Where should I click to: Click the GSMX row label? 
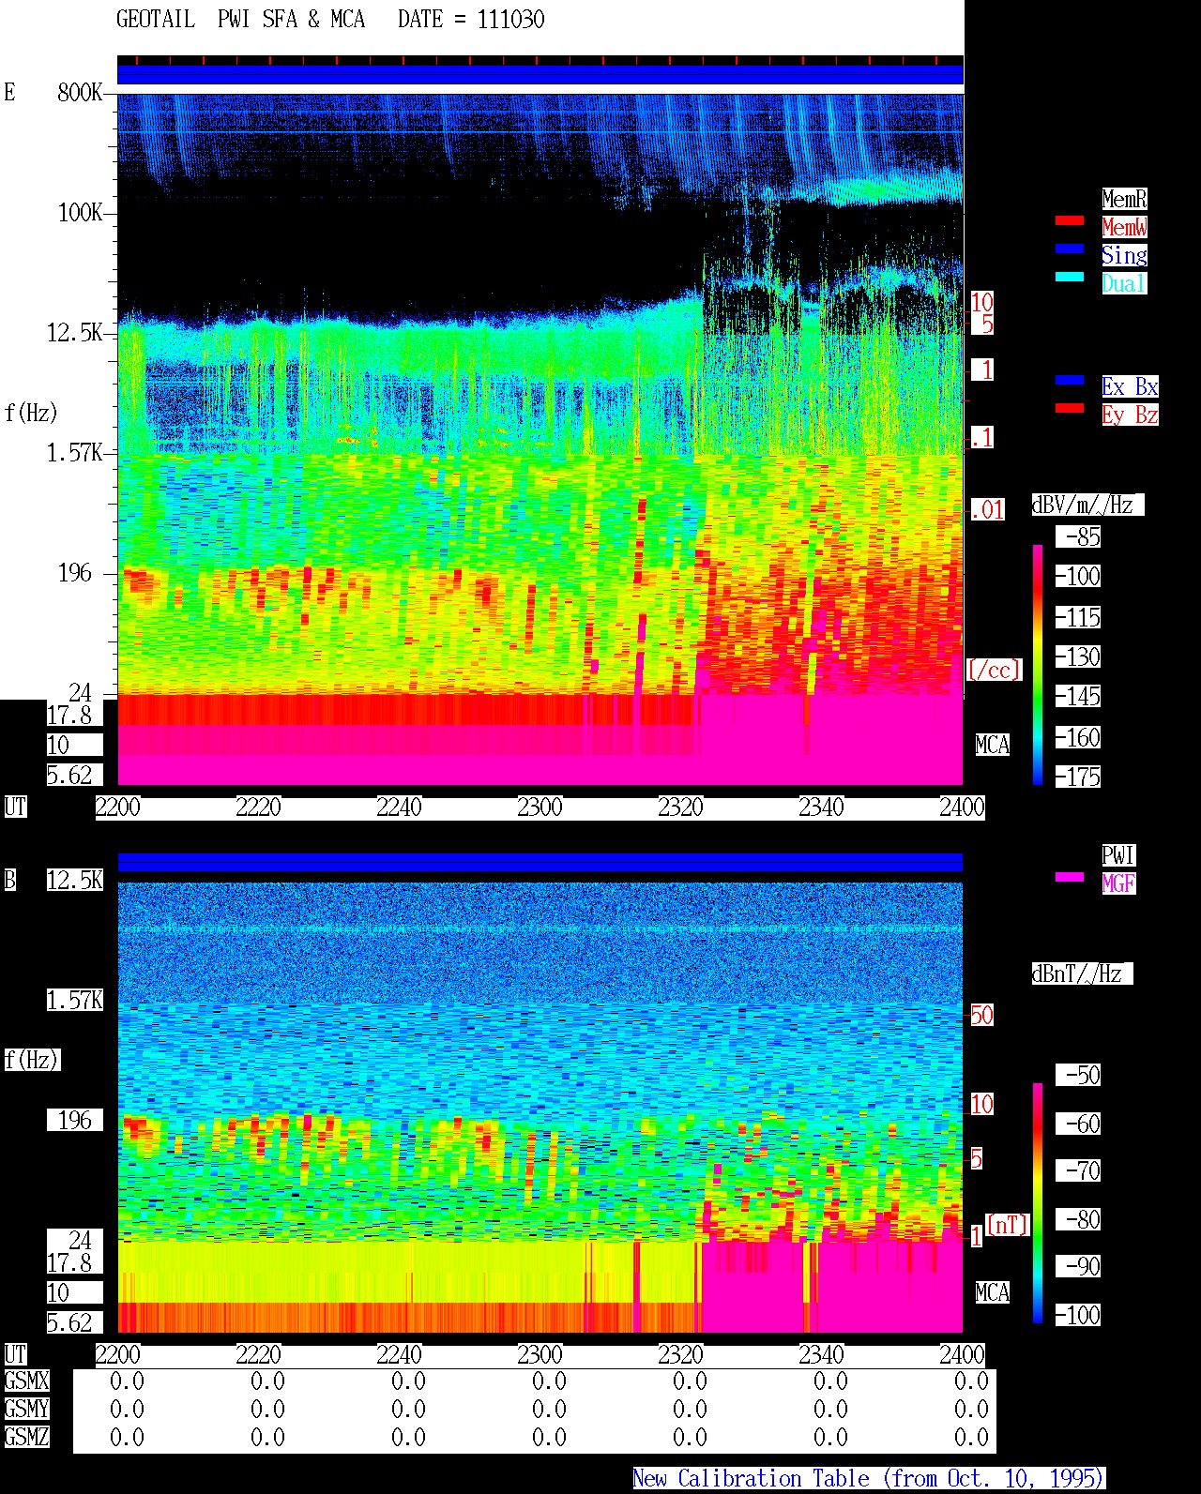click(x=27, y=1381)
